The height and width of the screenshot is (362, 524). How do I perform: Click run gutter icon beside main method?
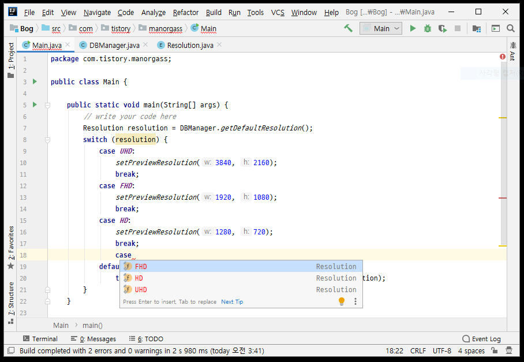pos(35,105)
